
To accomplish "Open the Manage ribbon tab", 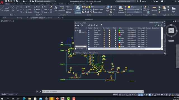I will 41,4.
